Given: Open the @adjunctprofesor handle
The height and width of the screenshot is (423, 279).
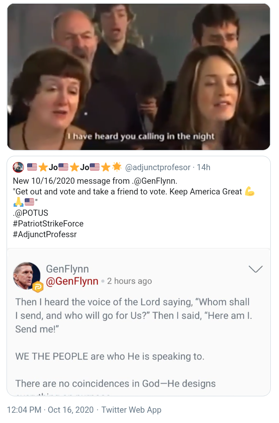Looking at the screenshot, I should tap(158, 167).
